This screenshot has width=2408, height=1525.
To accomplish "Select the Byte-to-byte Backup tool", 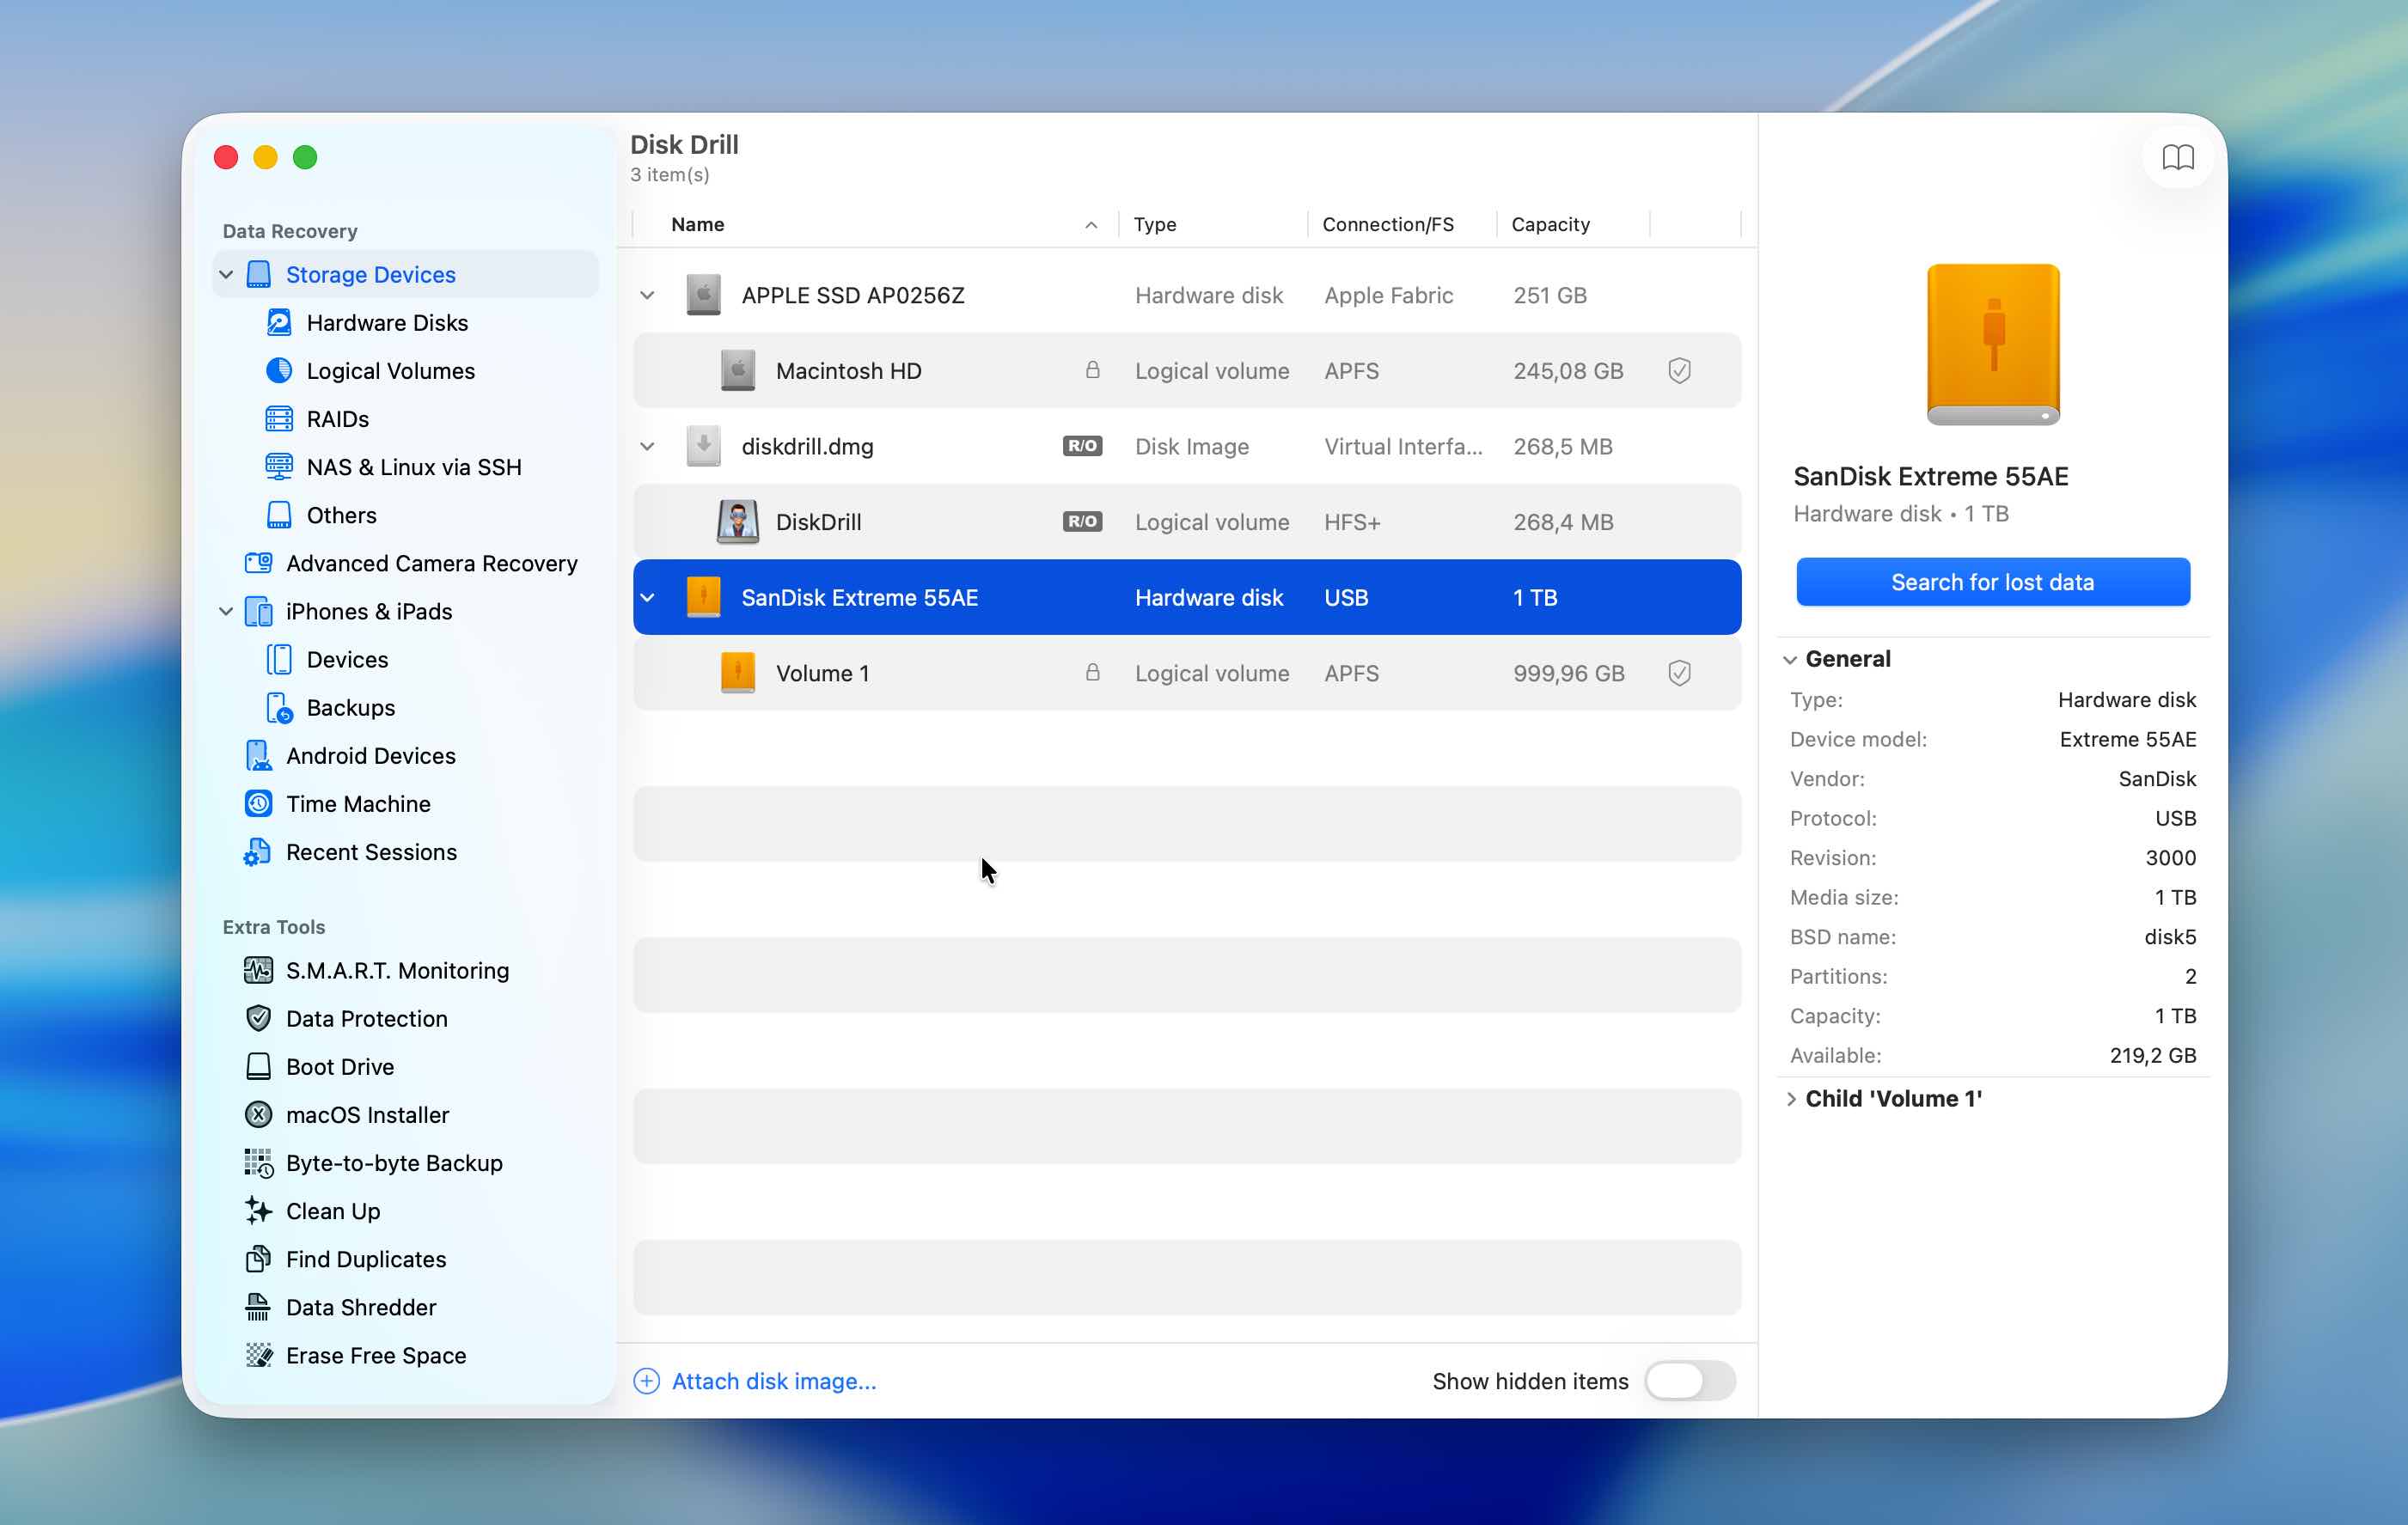I will [x=393, y=1162].
